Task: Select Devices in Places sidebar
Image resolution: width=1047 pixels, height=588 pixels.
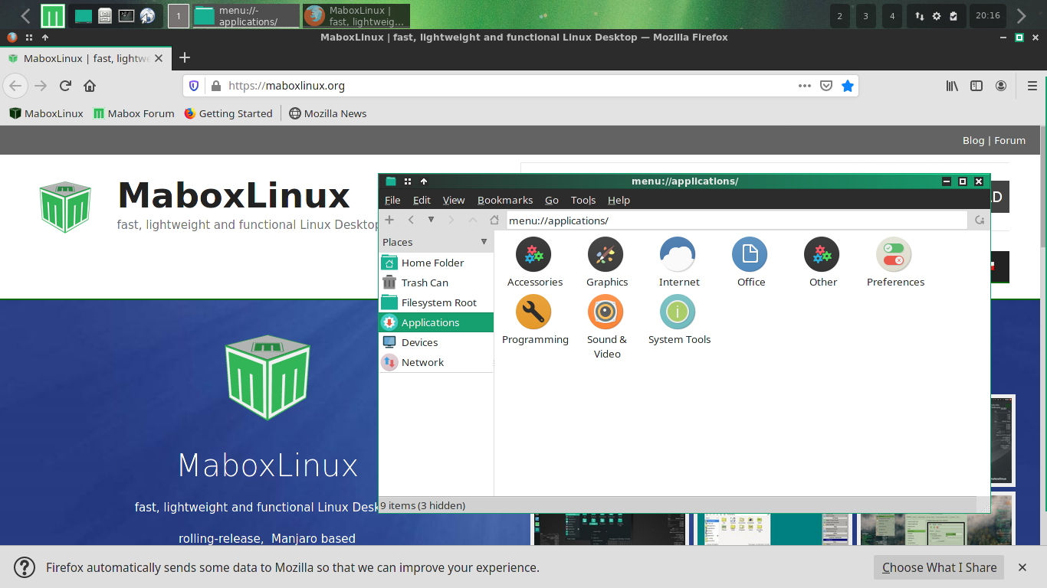Action: 436,342
